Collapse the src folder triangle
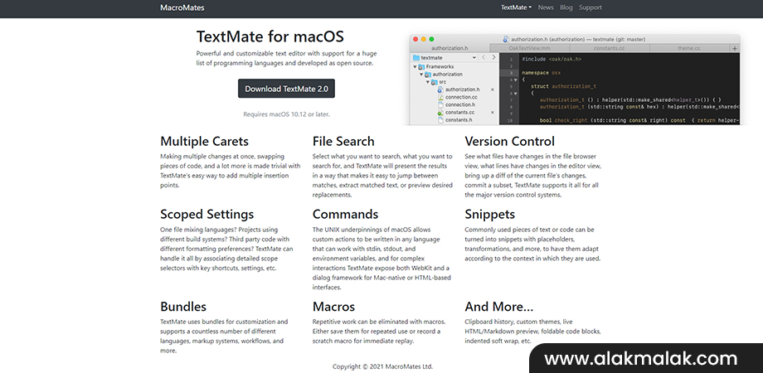Viewport: 763px width, 373px height. pyautogui.click(x=428, y=82)
